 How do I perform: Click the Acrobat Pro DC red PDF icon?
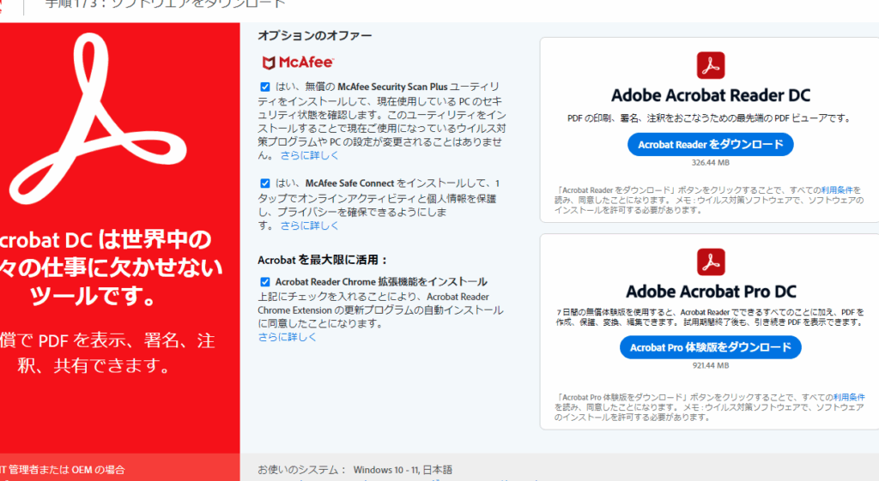click(711, 262)
